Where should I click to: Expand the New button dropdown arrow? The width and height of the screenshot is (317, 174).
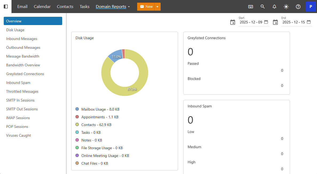157,7
